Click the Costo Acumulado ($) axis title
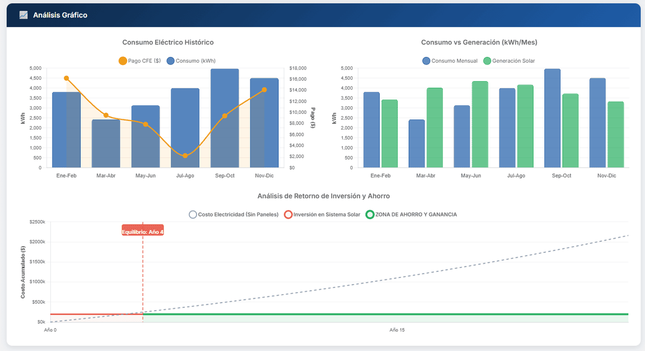 [23, 272]
